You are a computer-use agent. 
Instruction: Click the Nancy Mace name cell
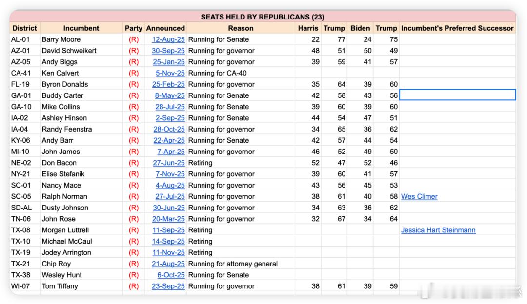(81, 185)
